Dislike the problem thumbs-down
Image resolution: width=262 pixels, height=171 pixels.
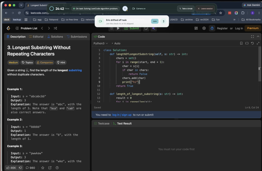[x=20, y=168]
